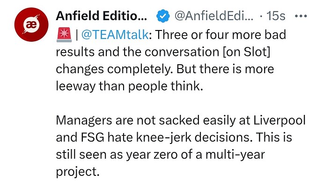Open the @TEAMtalk mention link
The height and width of the screenshot is (181, 323).
tap(115, 35)
